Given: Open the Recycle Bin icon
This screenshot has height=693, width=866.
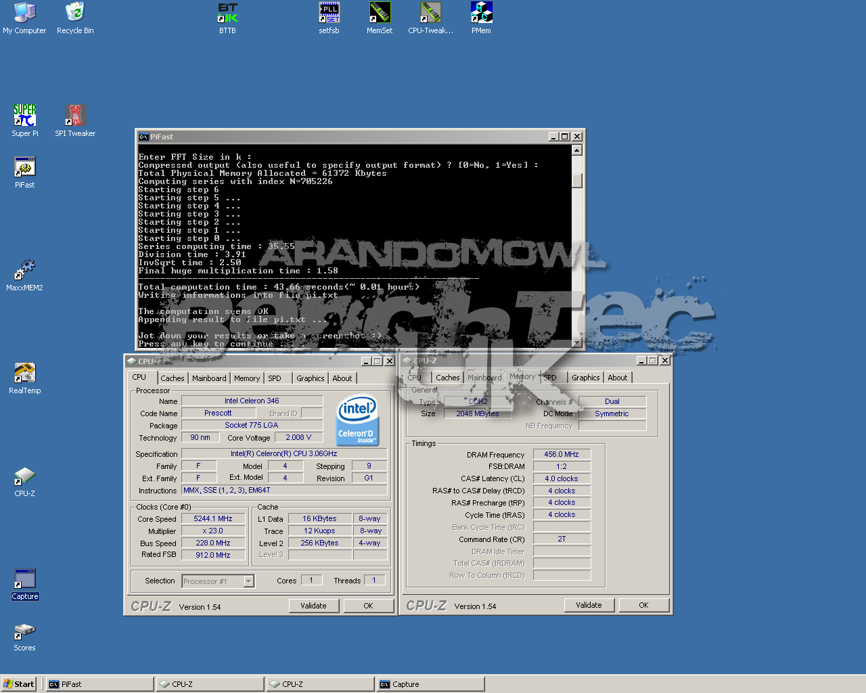Looking at the screenshot, I should (x=75, y=18).
